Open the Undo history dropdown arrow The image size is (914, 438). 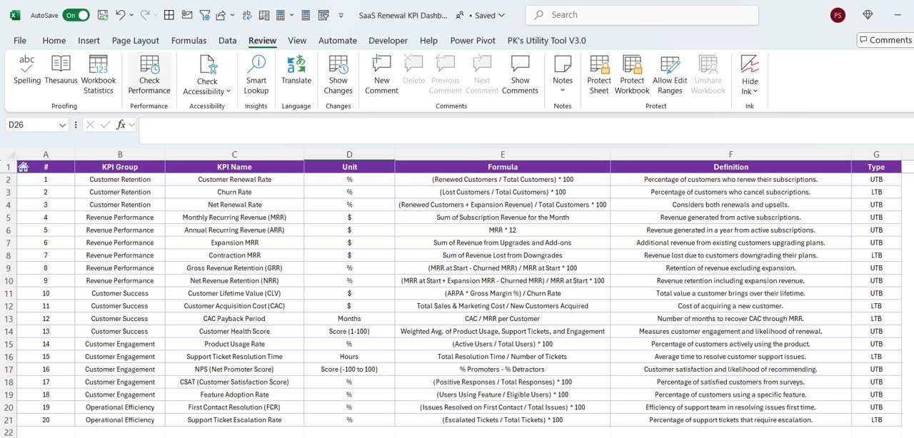[132, 15]
